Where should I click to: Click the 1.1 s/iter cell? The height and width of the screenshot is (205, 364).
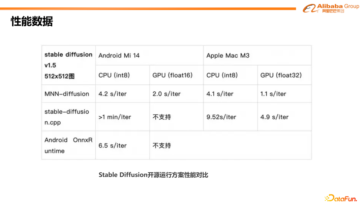pyautogui.click(x=273, y=94)
